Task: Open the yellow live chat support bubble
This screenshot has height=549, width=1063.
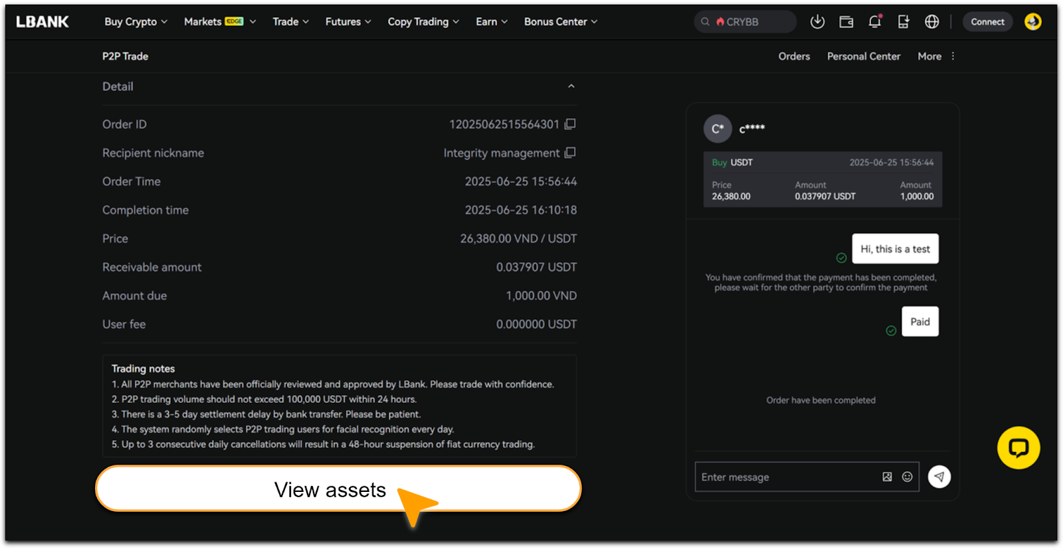Action: coord(1018,448)
